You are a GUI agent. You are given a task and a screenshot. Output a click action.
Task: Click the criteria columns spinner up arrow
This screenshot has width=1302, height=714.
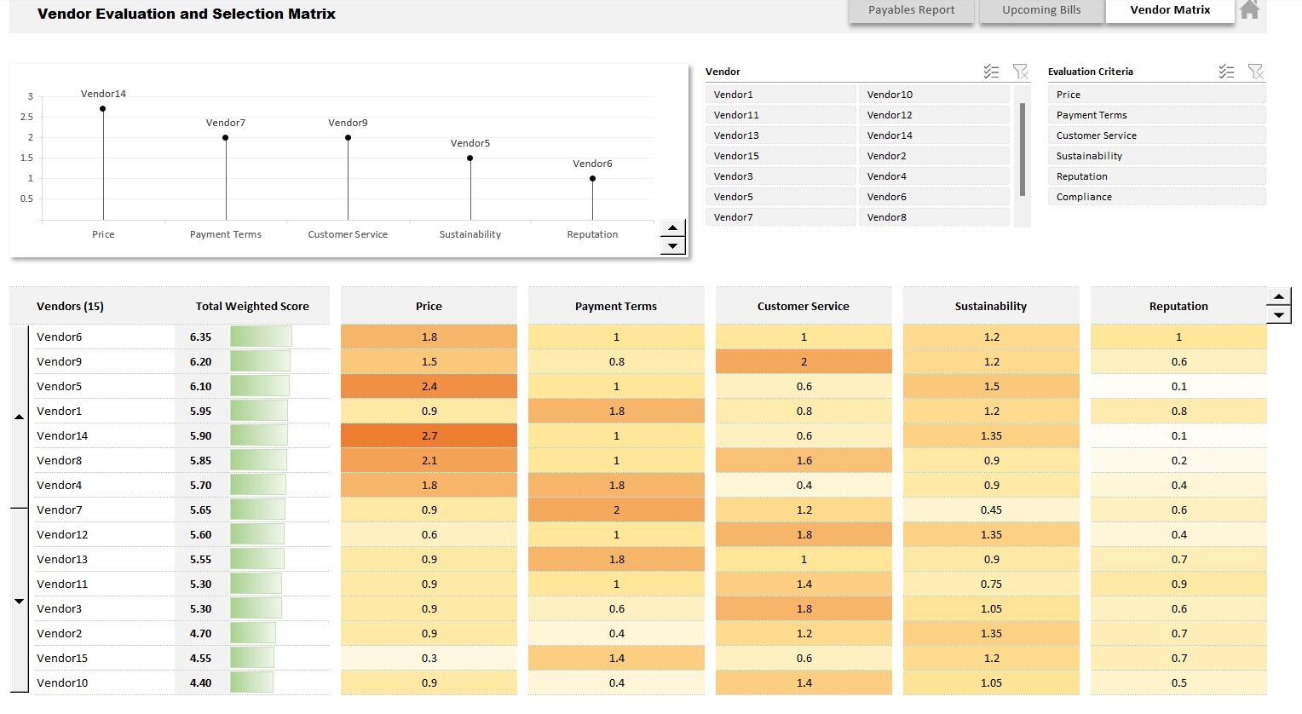(1279, 297)
